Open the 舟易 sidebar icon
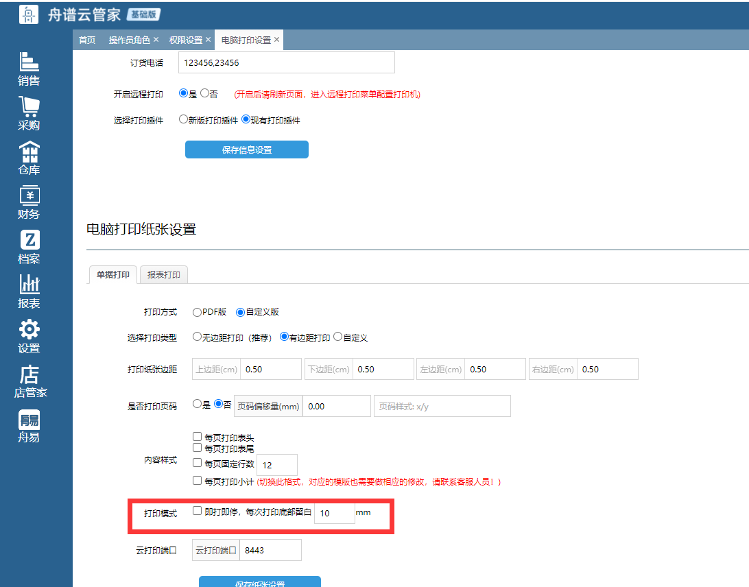This screenshot has height=587, width=749. 29,420
